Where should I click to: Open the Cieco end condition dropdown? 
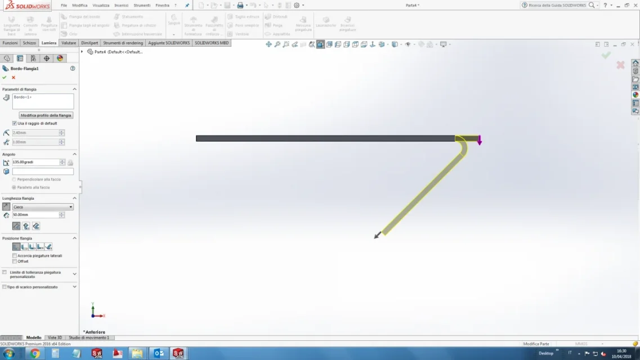[43, 206]
